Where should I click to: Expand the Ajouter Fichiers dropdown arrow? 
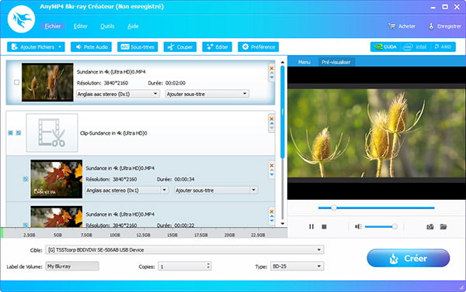pos(60,46)
